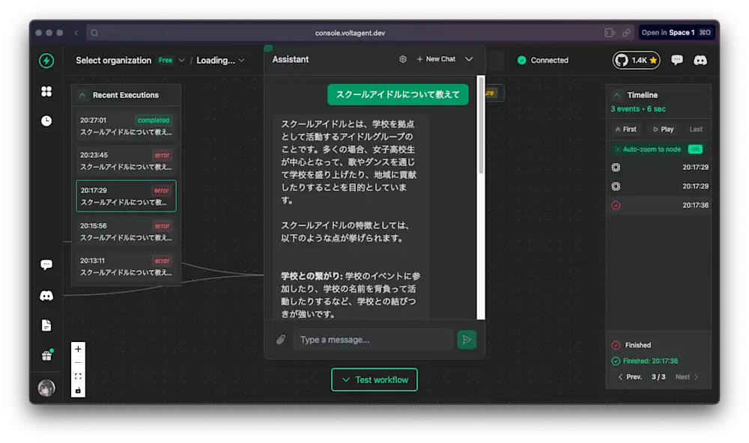Click the canvas lock icon
This screenshot has width=749, height=443.
point(78,390)
